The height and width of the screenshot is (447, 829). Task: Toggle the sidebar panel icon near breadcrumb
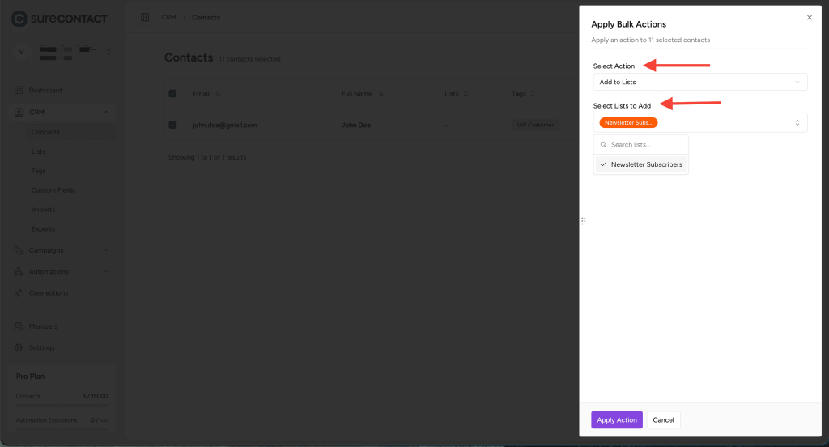point(145,17)
